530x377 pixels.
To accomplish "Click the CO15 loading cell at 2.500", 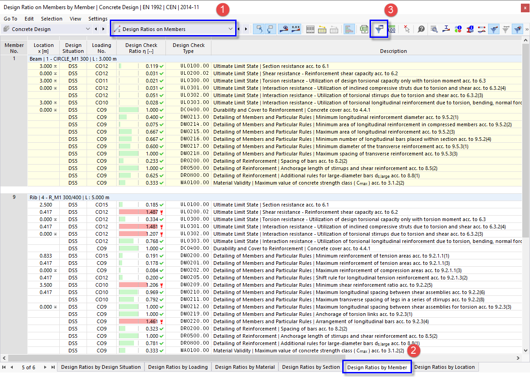I will [102, 205].
